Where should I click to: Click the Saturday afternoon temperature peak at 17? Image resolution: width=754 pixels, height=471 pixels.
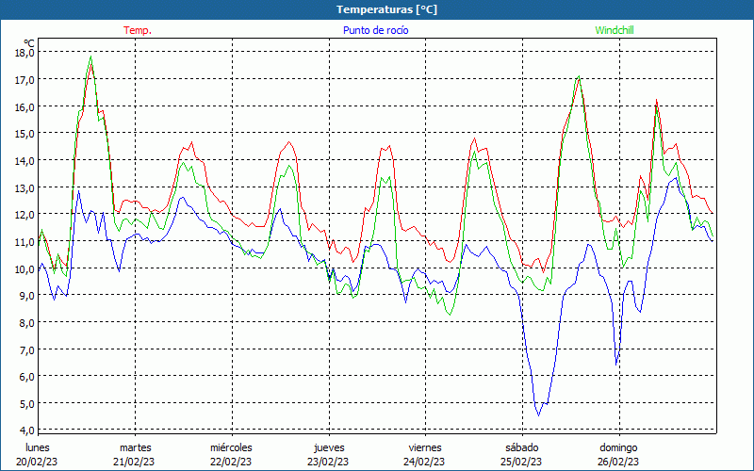[x=579, y=77]
